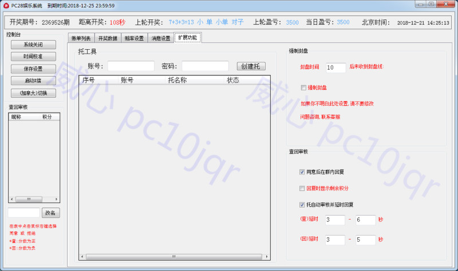Click right arrow of 托工具 table scrollbar
Viewport: 458px width, 271px height.
coord(266,257)
